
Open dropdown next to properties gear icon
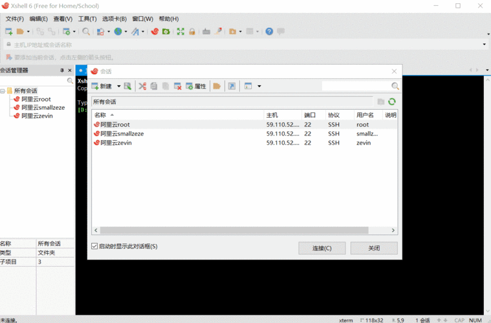[x=74, y=31]
